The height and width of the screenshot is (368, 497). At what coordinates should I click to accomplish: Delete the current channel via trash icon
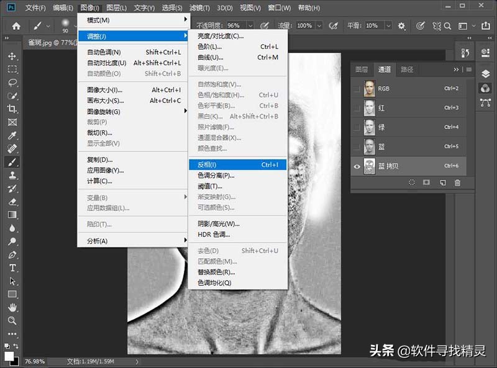tap(456, 183)
